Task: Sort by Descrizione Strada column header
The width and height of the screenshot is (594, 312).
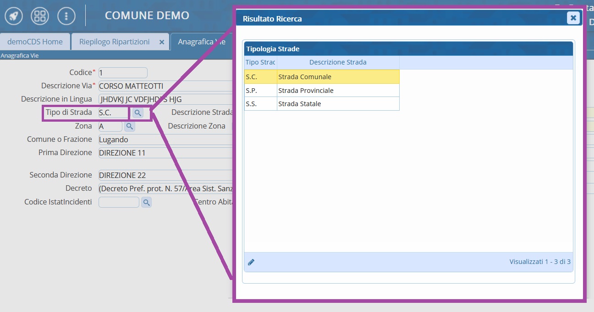Action: 338,62
